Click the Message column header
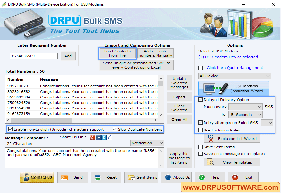Viewport: 281px width, 193px height. [x=99, y=79]
